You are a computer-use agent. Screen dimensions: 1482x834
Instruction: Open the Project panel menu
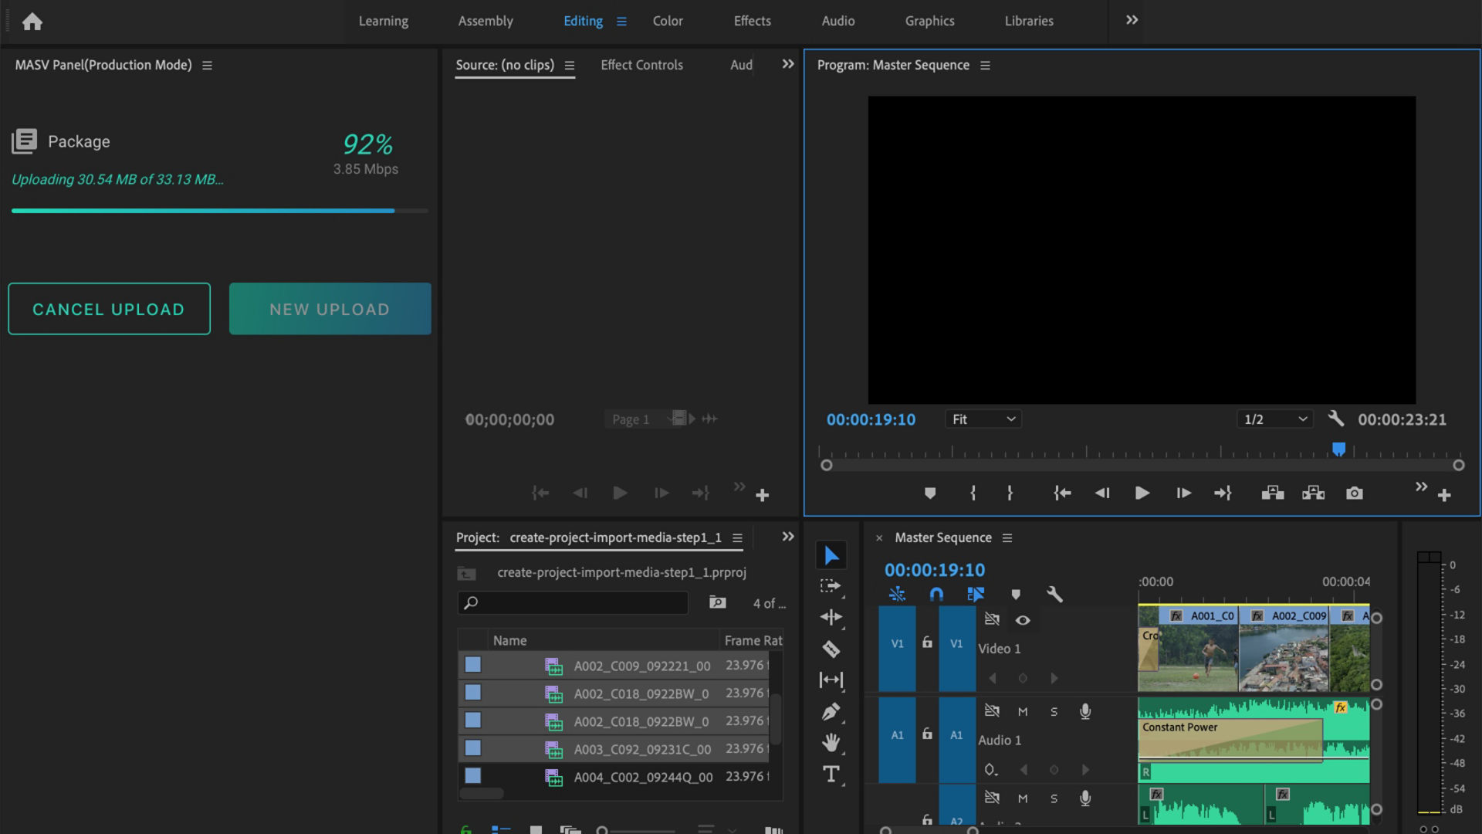tap(737, 537)
